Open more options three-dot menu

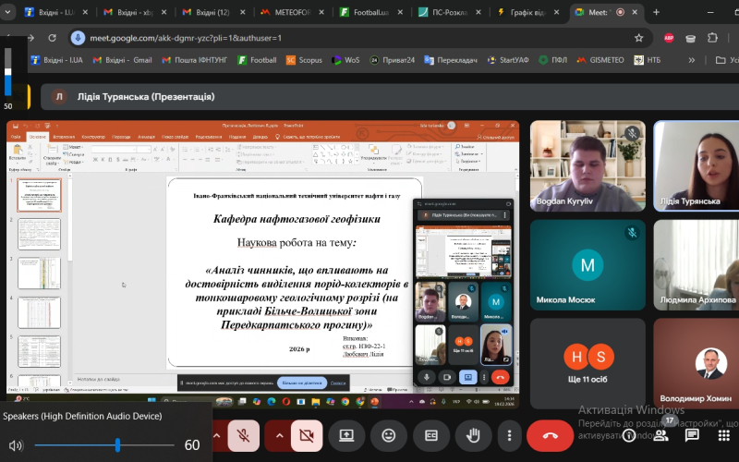tap(511, 434)
